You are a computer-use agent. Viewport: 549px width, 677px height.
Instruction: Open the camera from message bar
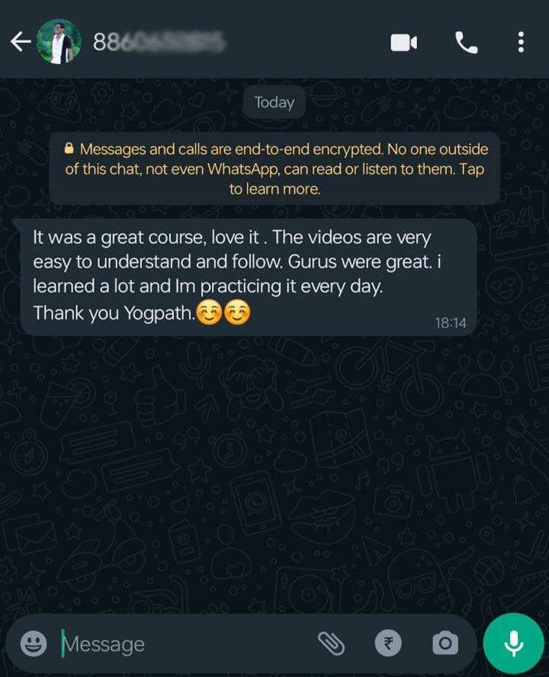[445, 643]
